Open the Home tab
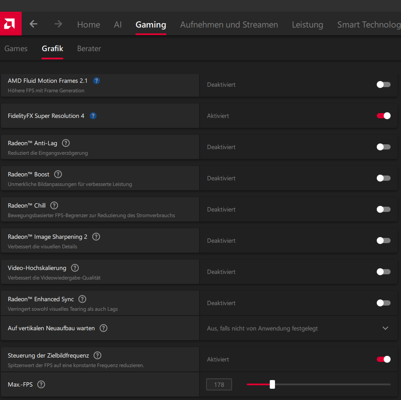401x400 pixels. (88, 25)
